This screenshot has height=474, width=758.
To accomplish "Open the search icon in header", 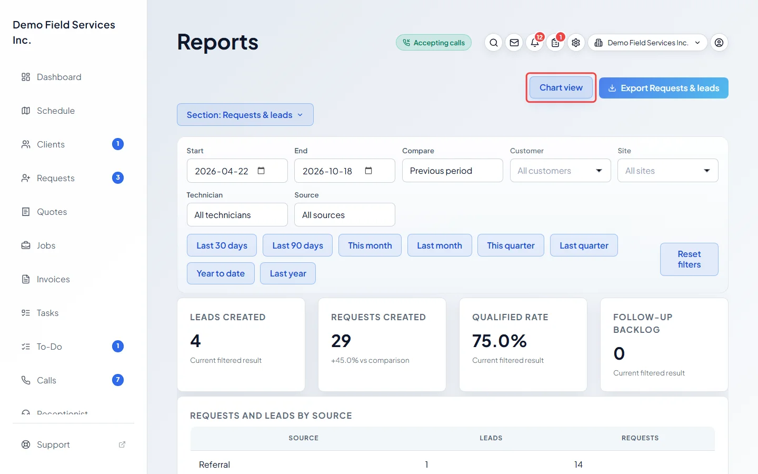I will [493, 43].
